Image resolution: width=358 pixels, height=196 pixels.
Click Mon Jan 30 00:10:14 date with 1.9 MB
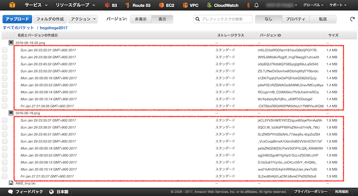49,169
